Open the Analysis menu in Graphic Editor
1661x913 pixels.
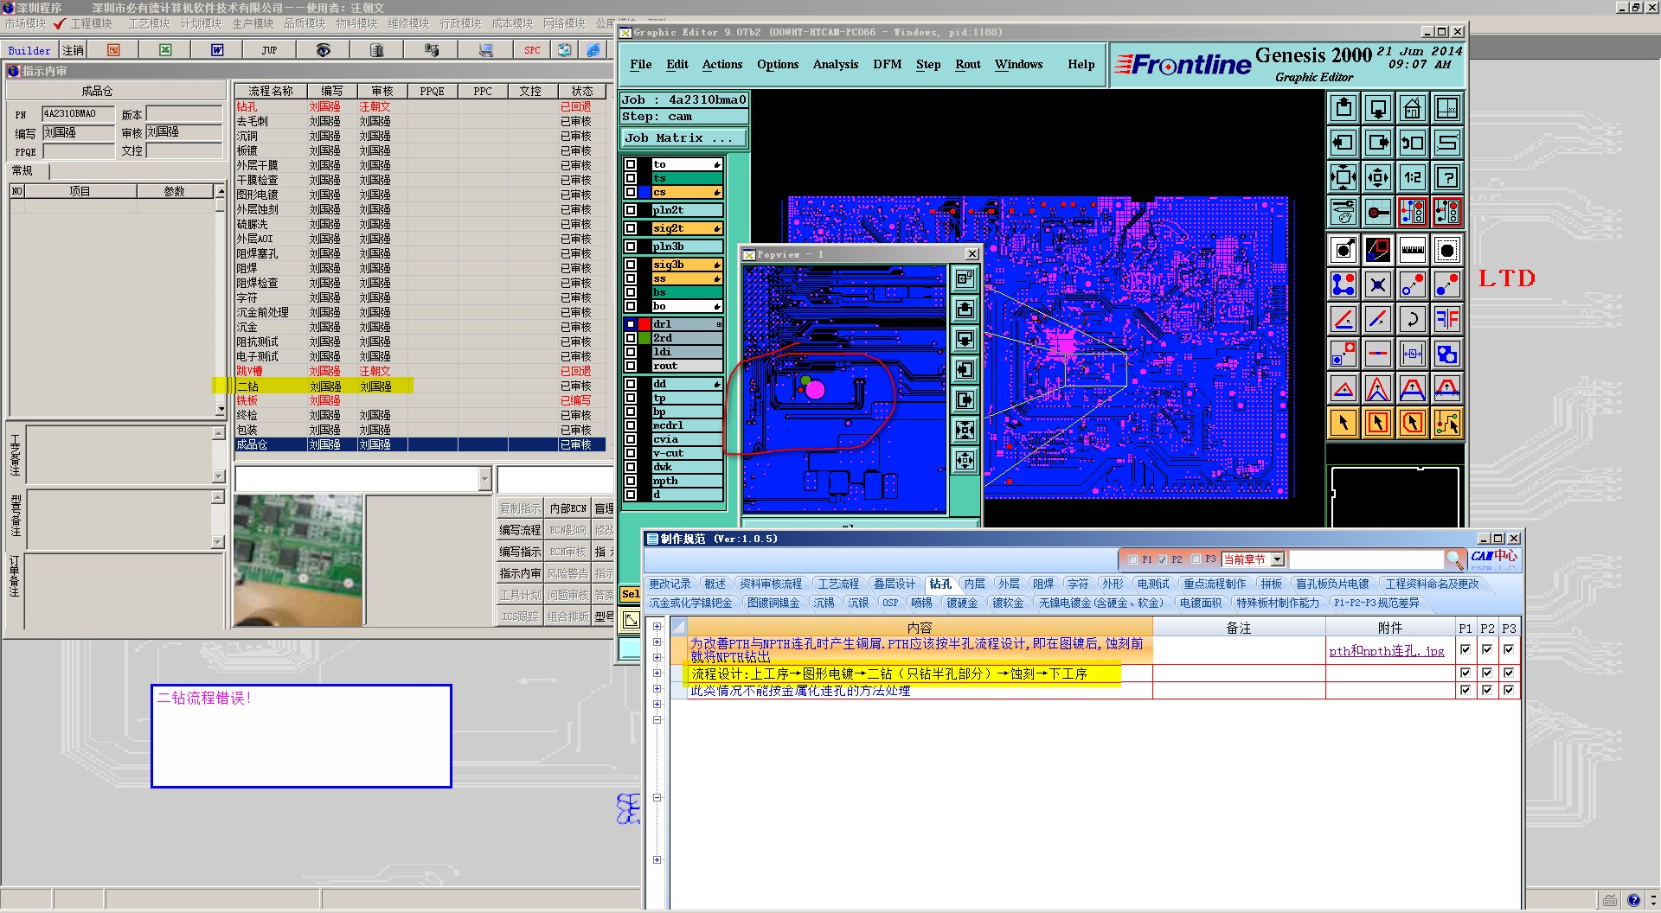pyautogui.click(x=836, y=64)
